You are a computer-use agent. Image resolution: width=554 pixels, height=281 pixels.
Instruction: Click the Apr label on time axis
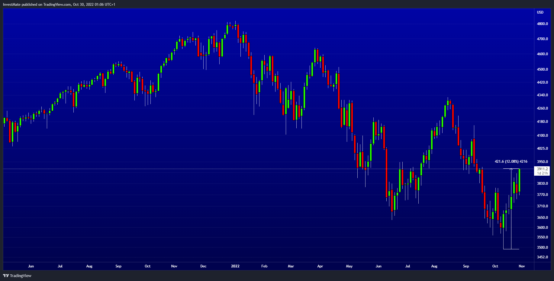click(x=320, y=266)
